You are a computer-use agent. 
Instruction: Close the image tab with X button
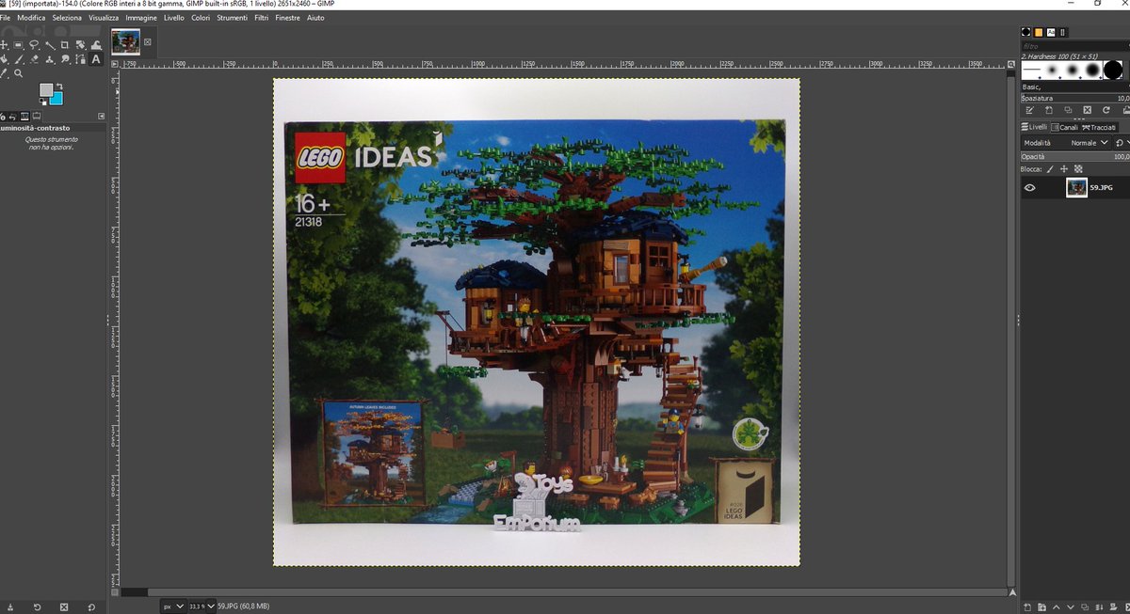[148, 42]
